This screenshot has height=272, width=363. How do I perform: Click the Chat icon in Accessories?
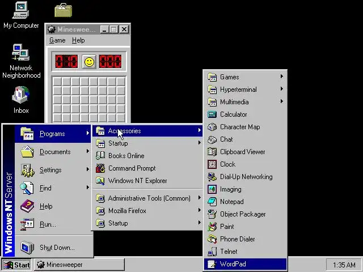[212, 139]
